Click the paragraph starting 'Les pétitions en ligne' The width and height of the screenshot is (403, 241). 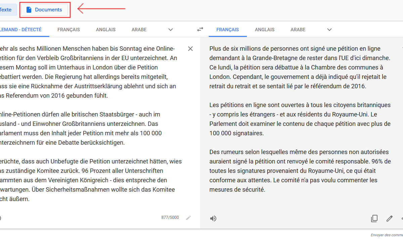coord(300,119)
